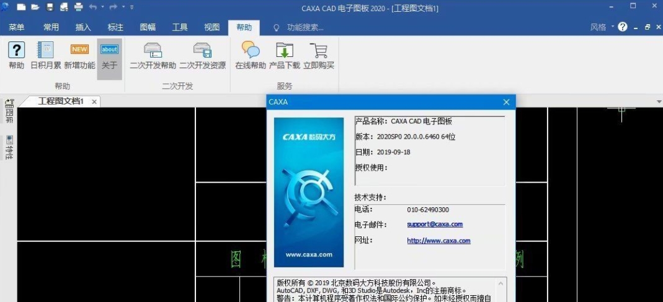
Task: Redo the last undone action
Action: 113,7
